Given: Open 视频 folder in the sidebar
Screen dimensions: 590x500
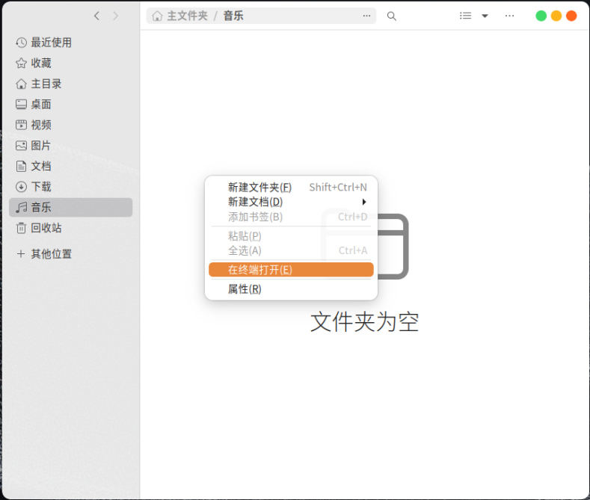Looking at the screenshot, I should coord(41,125).
